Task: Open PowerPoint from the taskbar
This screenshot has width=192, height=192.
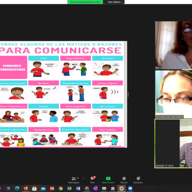Action: [52, 188]
